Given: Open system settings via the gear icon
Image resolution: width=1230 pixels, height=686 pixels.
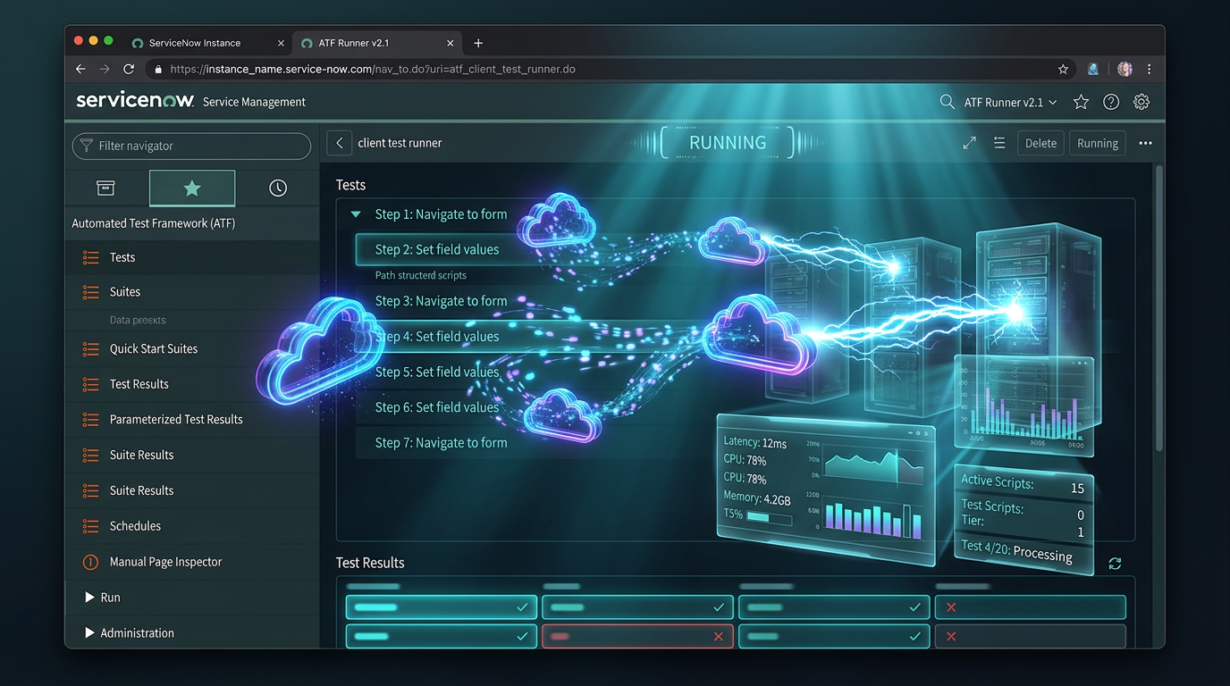Looking at the screenshot, I should click(1142, 102).
